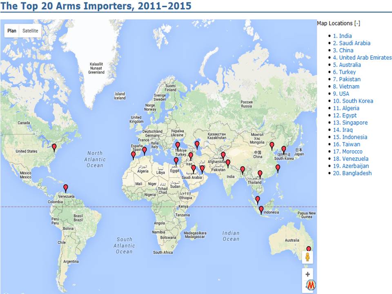Select the '20. Bangladesh' list entry
Screen dimensions: 392x294
point(352,174)
